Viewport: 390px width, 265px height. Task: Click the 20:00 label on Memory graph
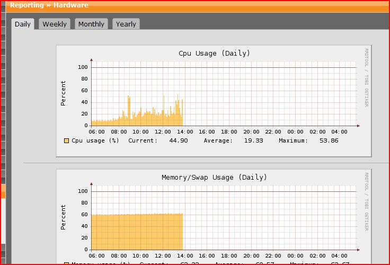pyautogui.click(x=251, y=256)
